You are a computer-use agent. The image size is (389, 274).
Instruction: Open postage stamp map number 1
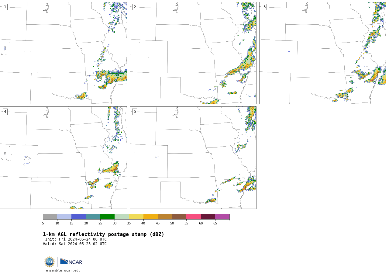point(63,53)
